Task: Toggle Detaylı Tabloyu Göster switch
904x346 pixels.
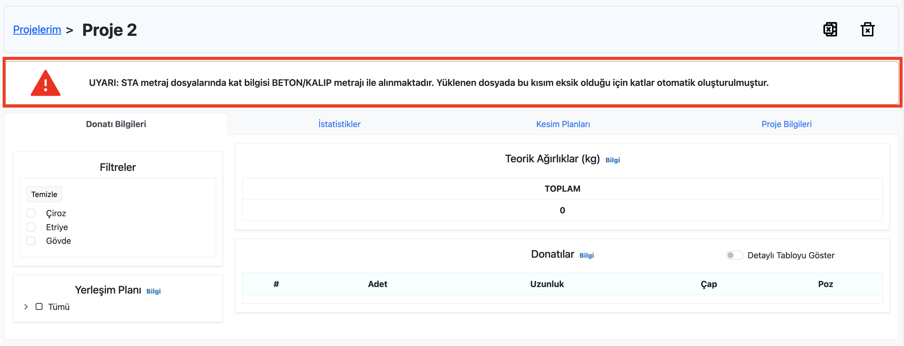Action: [x=734, y=255]
